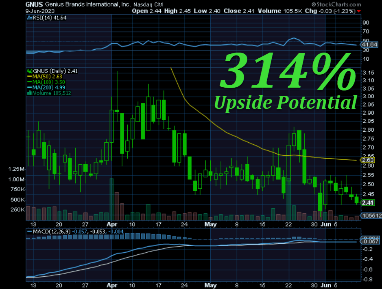
Task: Click the 1.25M label on the volume axis
Action: (17, 169)
